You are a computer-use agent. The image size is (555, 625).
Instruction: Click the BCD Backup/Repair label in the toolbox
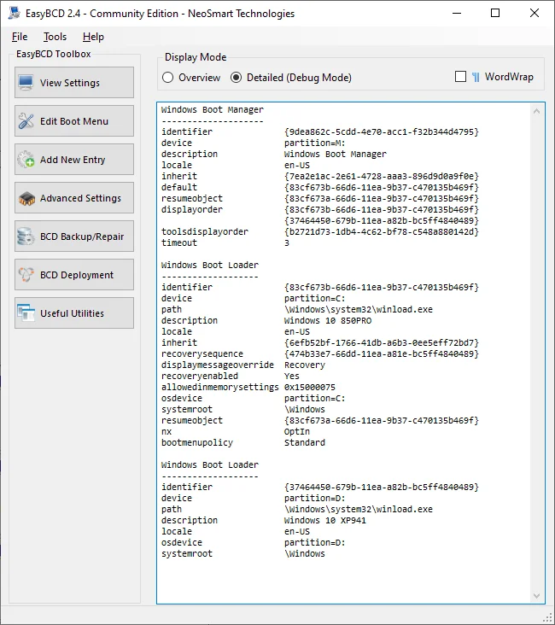[82, 237]
